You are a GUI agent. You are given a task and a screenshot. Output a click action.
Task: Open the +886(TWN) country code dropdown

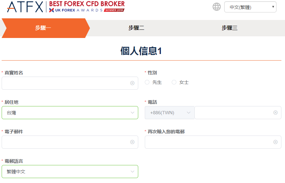pos(169,113)
